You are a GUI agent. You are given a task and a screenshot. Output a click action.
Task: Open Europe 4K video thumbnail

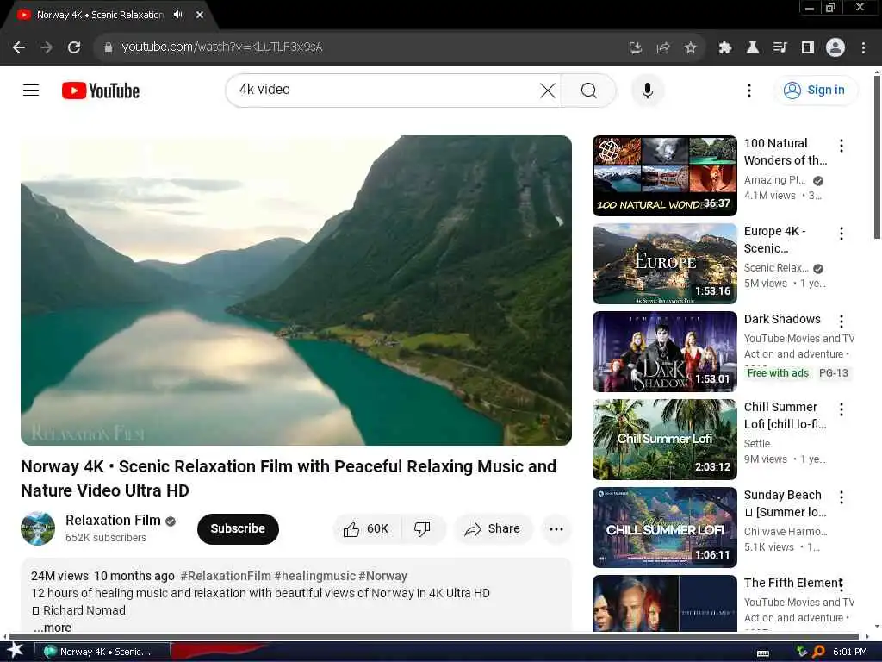pos(664,264)
